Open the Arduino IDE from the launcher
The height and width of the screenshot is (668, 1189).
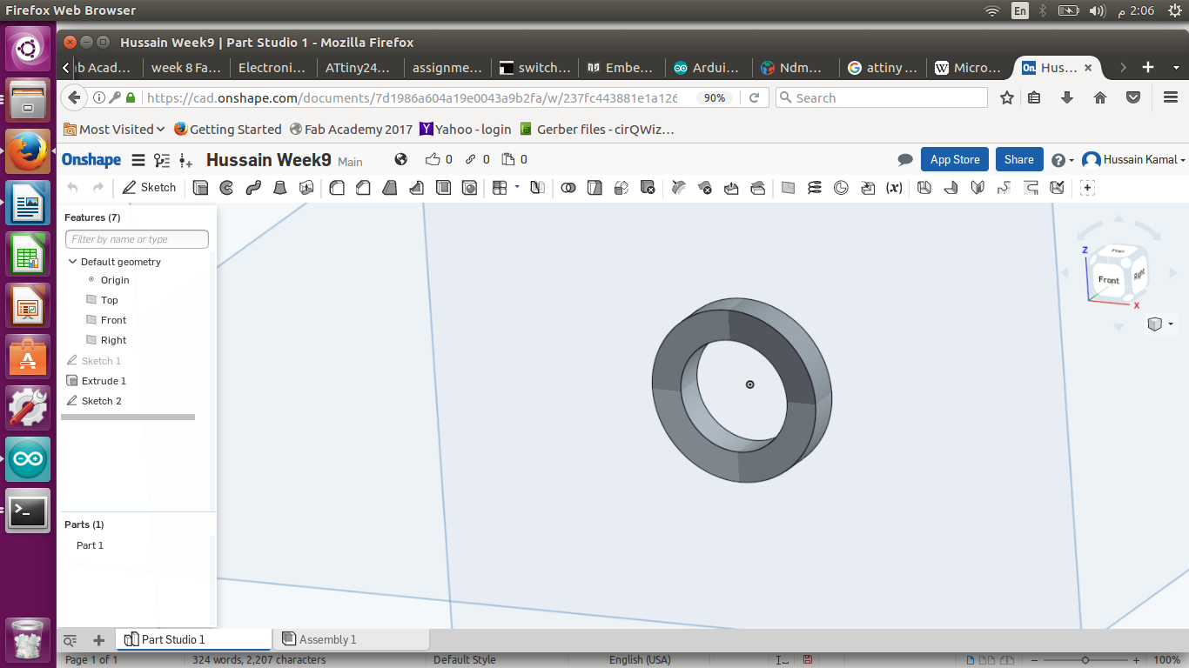[28, 459]
